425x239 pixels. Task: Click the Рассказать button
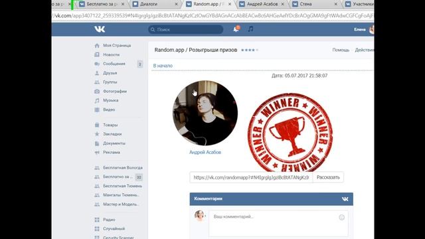[x=328, y=177]
